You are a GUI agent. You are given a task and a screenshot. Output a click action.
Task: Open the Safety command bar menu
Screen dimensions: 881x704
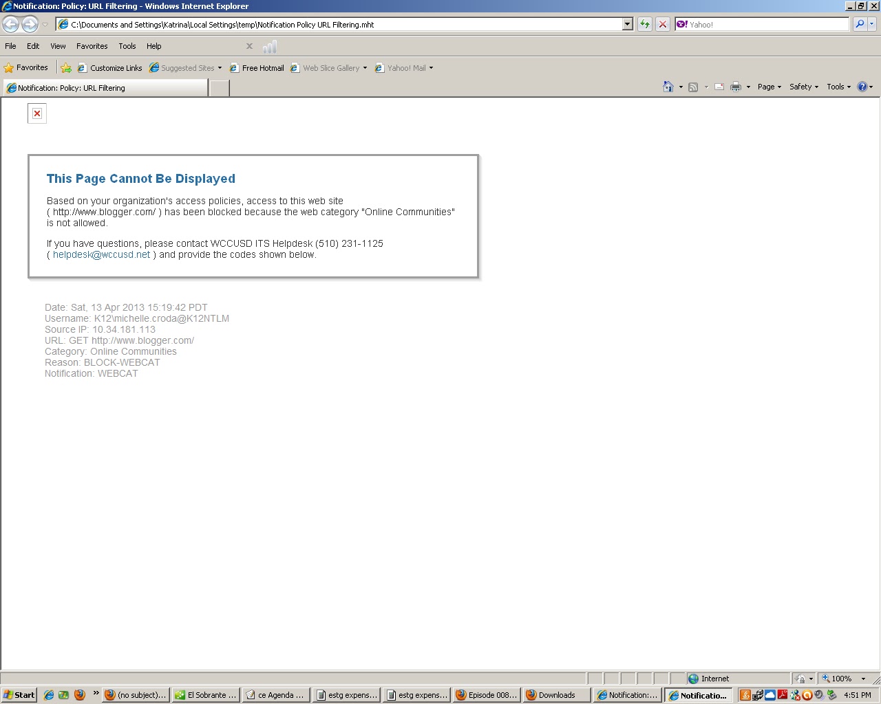(x=804, y=87)
